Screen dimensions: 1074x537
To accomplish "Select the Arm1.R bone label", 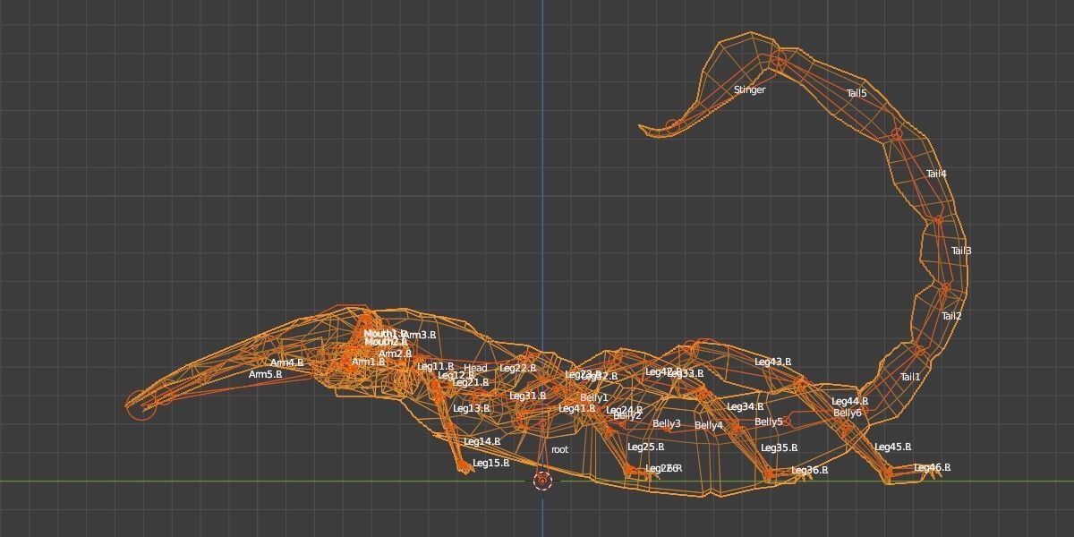I will (x=369, y=362).
